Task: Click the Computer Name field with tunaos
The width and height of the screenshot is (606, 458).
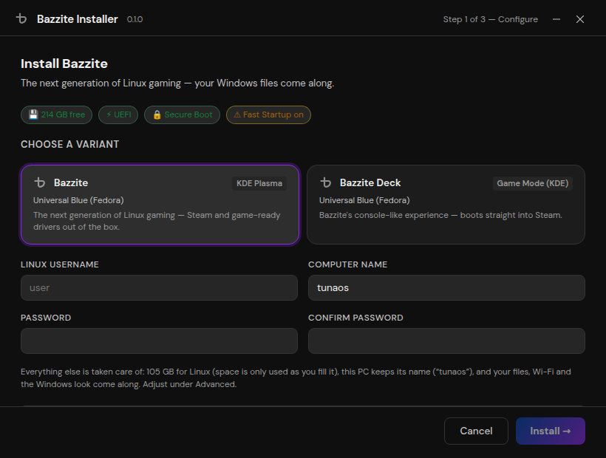Action: (446, 287)
